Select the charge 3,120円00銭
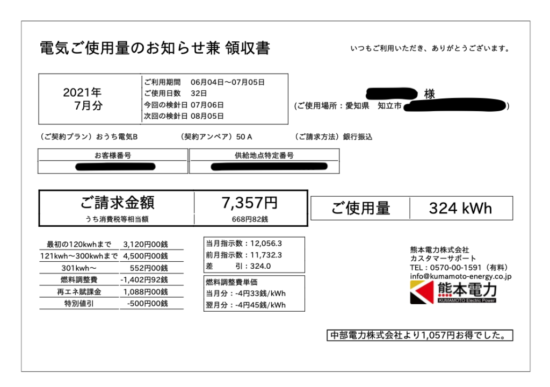 [x=146, y=245]
